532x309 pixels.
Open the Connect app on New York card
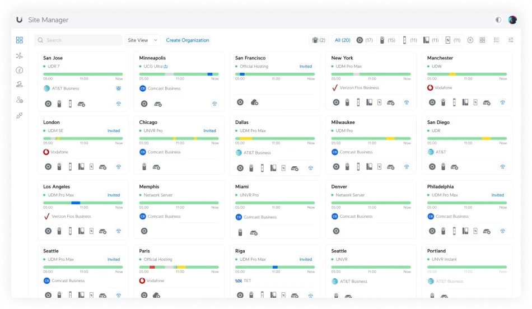[x=379, y=102]
